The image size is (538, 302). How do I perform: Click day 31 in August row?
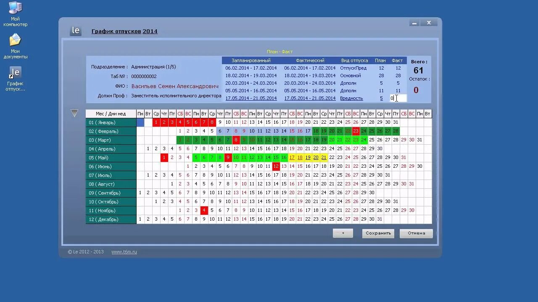pos(411,184)
